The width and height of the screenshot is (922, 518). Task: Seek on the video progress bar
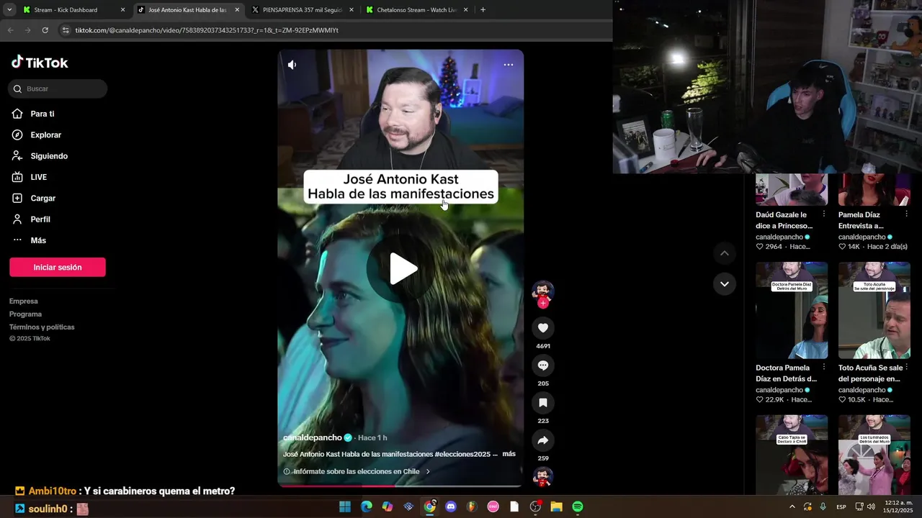click(x=400, y=486)
